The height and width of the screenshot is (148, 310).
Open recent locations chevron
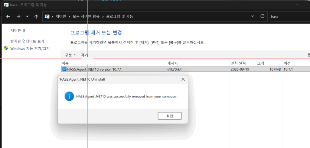coord(27,17)
